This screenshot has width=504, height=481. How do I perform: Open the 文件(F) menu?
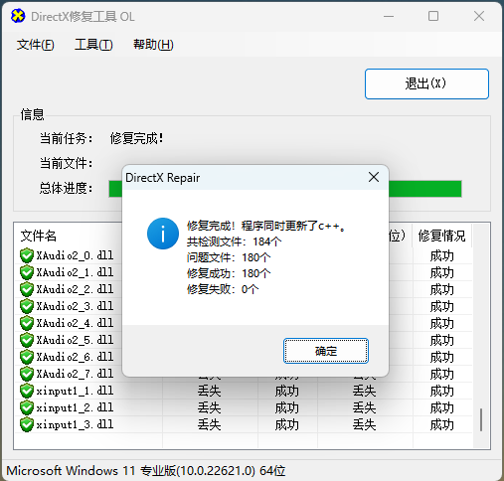(35, 45)
